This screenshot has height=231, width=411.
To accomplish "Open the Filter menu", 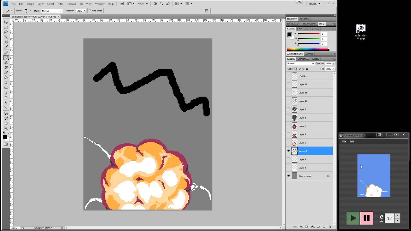I will coord(60,4).
